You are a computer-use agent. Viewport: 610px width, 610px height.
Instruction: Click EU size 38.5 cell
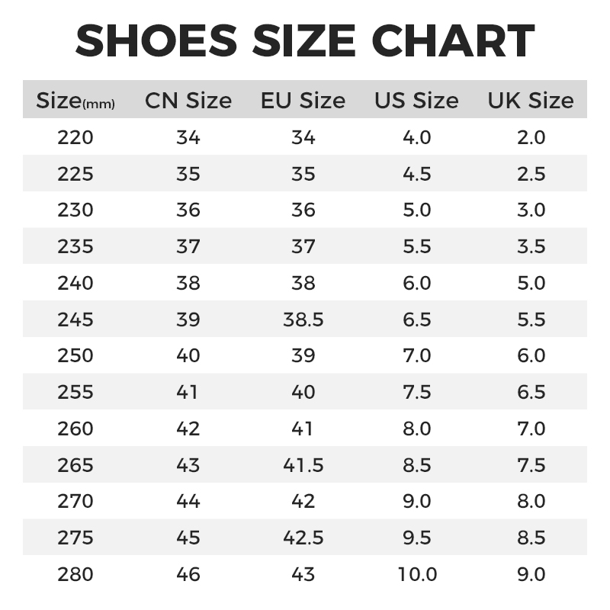tap(303, 319)
